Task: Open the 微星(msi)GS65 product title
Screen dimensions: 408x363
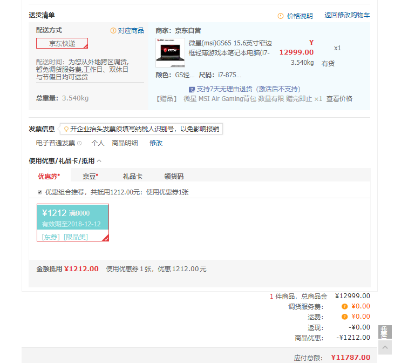Action: [x=230, y=48]
